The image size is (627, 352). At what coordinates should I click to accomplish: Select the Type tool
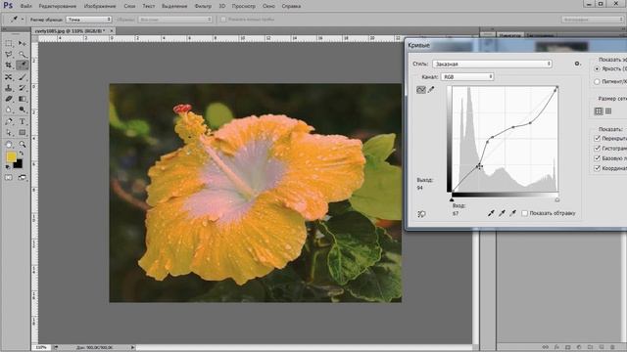tap(22, 121)
